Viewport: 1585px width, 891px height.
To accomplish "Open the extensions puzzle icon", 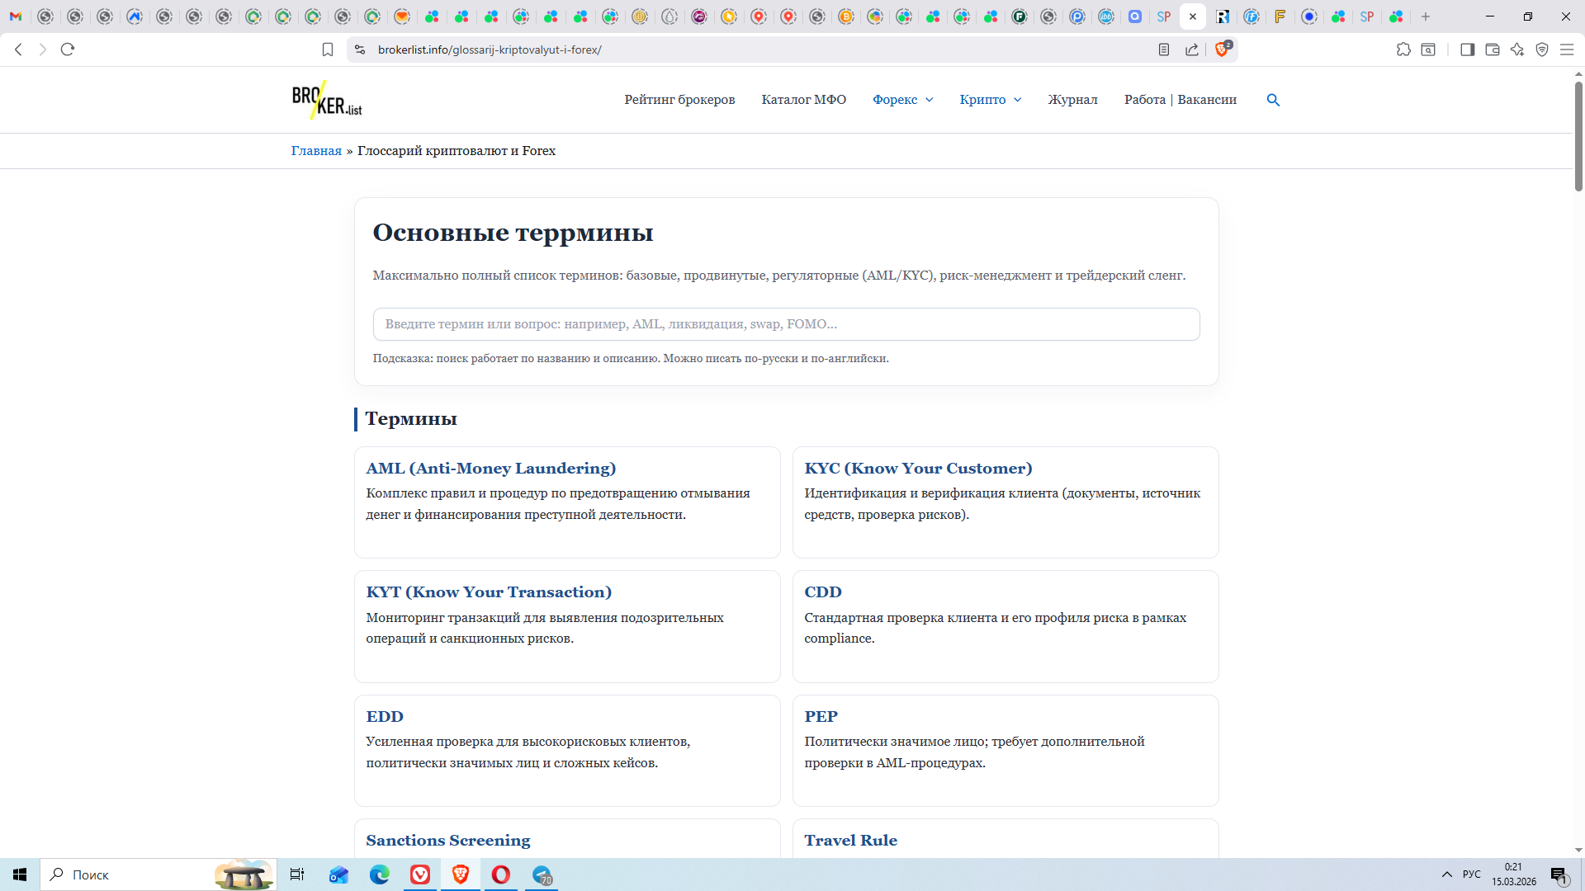I will click(1403, 49).
